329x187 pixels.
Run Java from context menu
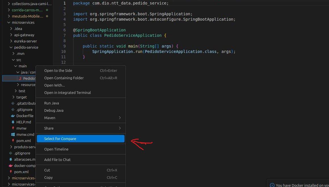81,103
